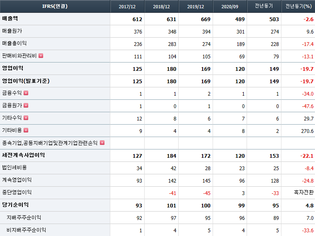
Task: Click the 당기순이익 row label
Action: pyautogui.click(x=15, y=205)
